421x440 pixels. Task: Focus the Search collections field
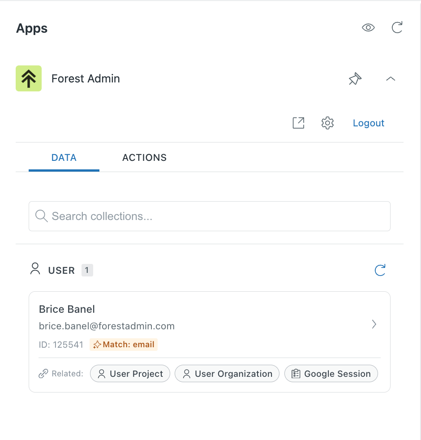[210, 216]
